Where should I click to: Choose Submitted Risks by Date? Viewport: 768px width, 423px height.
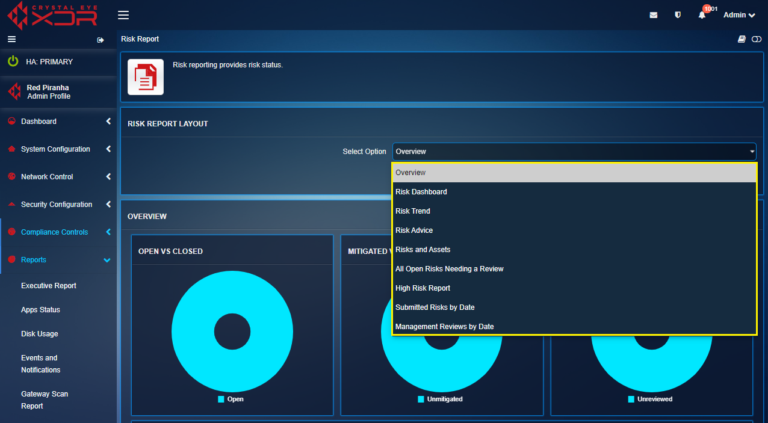[574, 307]
